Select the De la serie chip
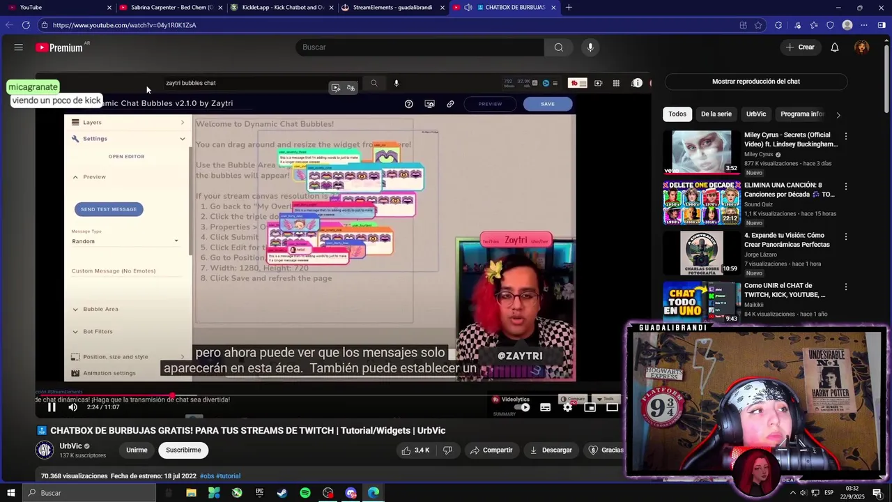This screenshot has height=502, width=892. tap(716, 114)
